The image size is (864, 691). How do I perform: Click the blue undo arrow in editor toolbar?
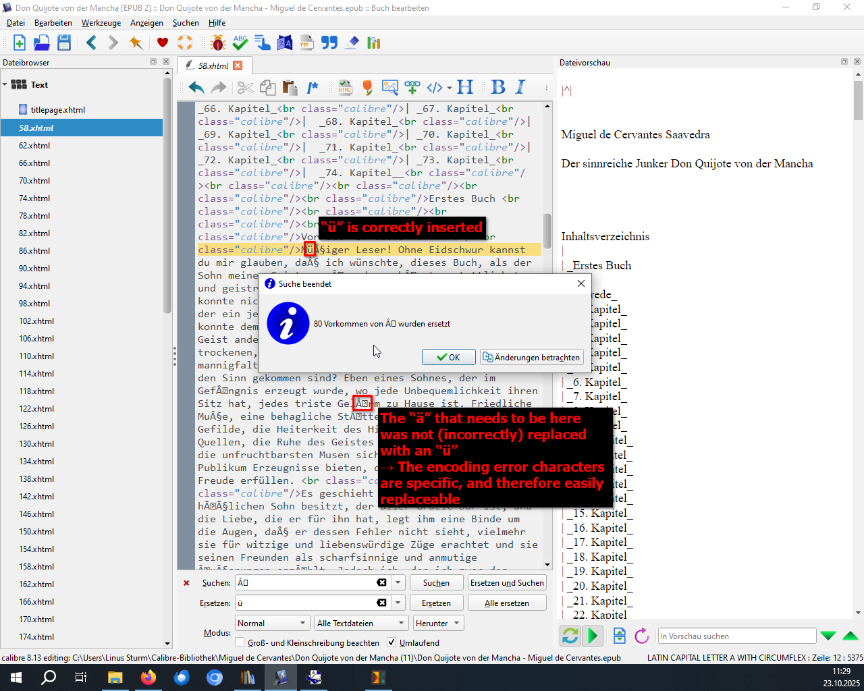pos(196,88)
